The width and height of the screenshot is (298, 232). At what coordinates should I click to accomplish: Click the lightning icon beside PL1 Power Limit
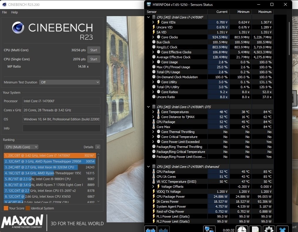coord(154,216)
